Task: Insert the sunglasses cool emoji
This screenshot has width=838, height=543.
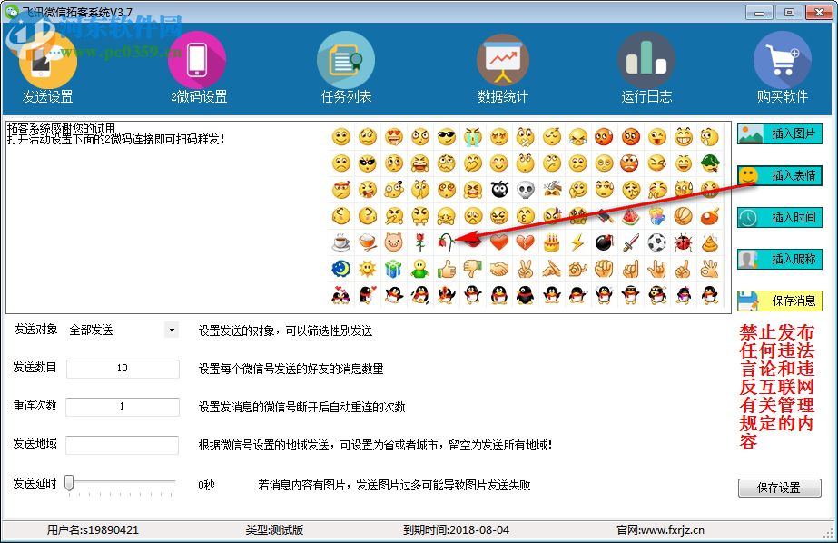Action: (x=447, y=137)
